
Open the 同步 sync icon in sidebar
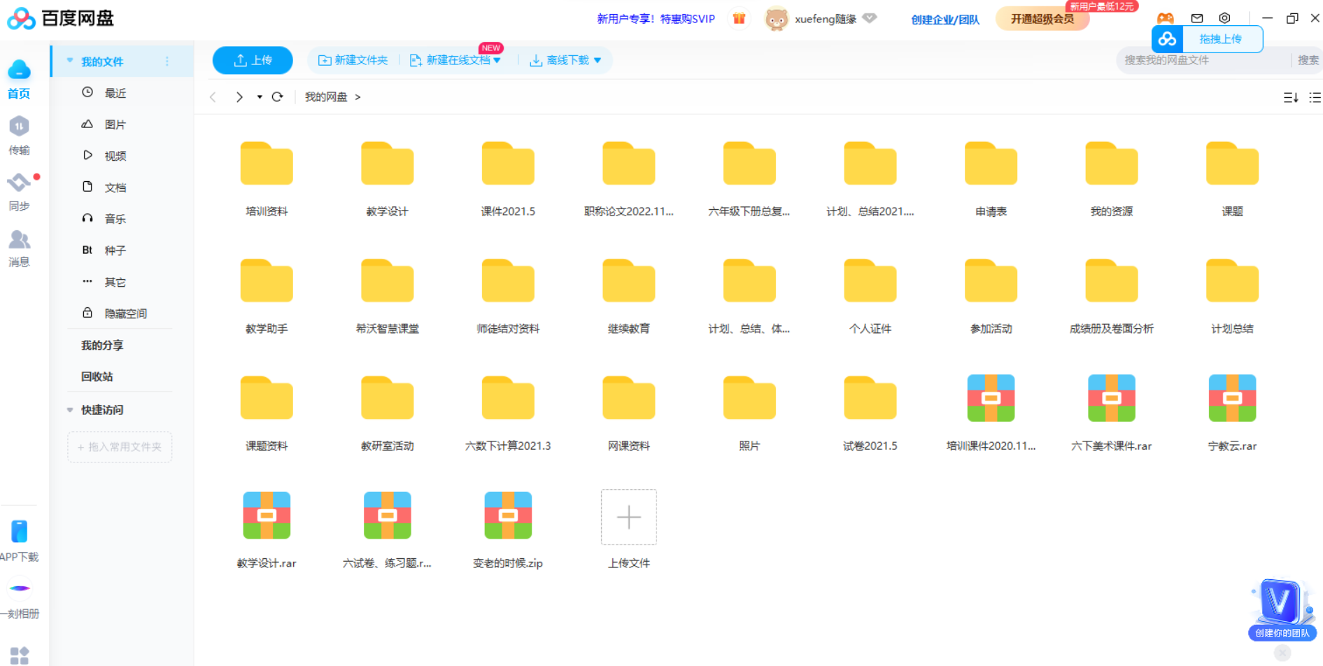pyautogui.click(x=19, y=183)
